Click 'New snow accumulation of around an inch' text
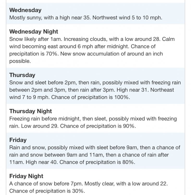This screenshot has height=195, width=191. point(112,54)
